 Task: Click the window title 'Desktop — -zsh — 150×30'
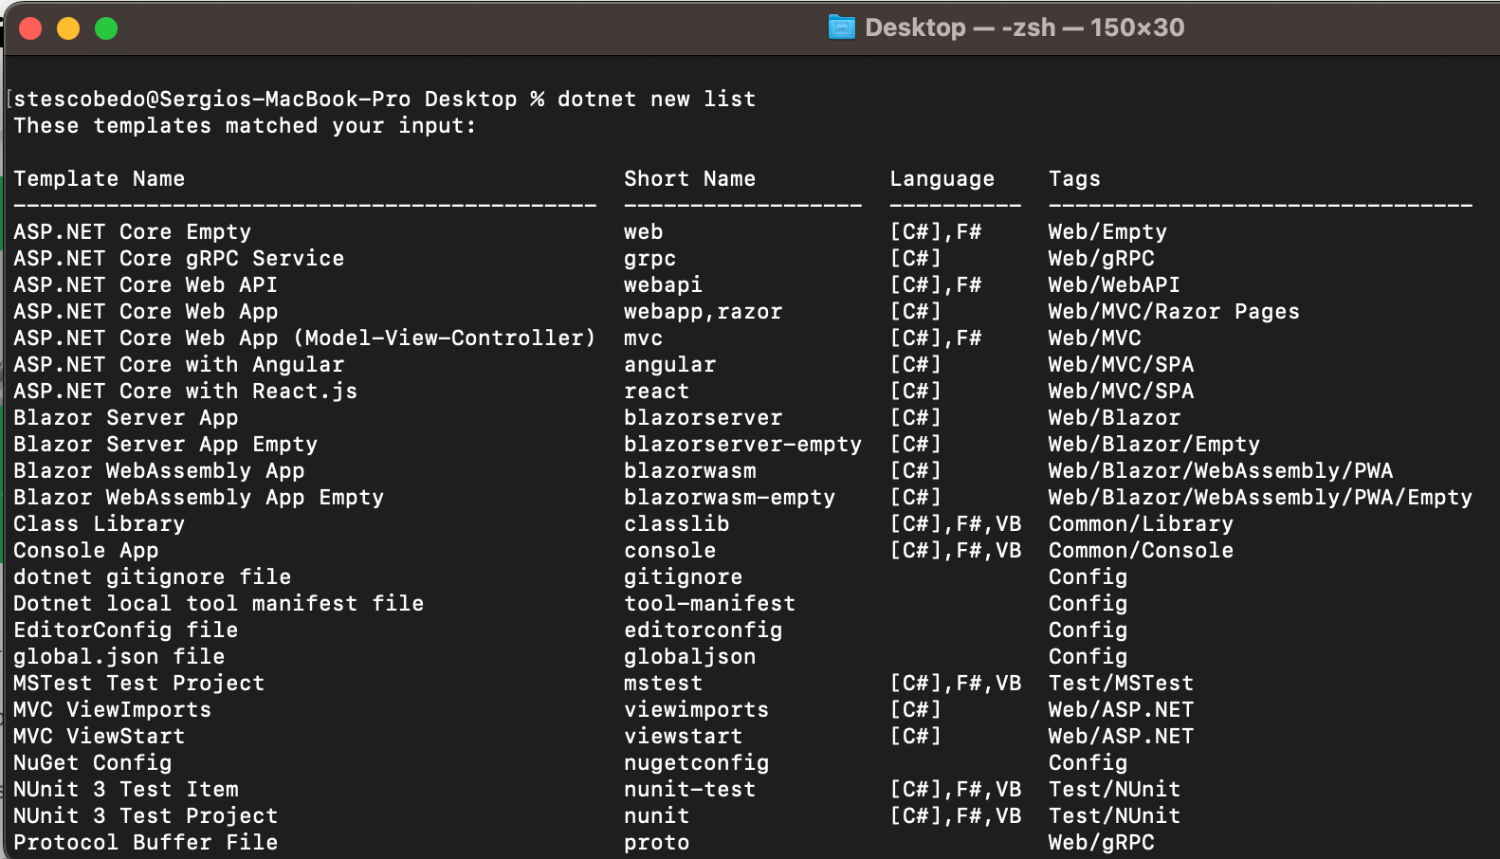(x=1024, y=27)
